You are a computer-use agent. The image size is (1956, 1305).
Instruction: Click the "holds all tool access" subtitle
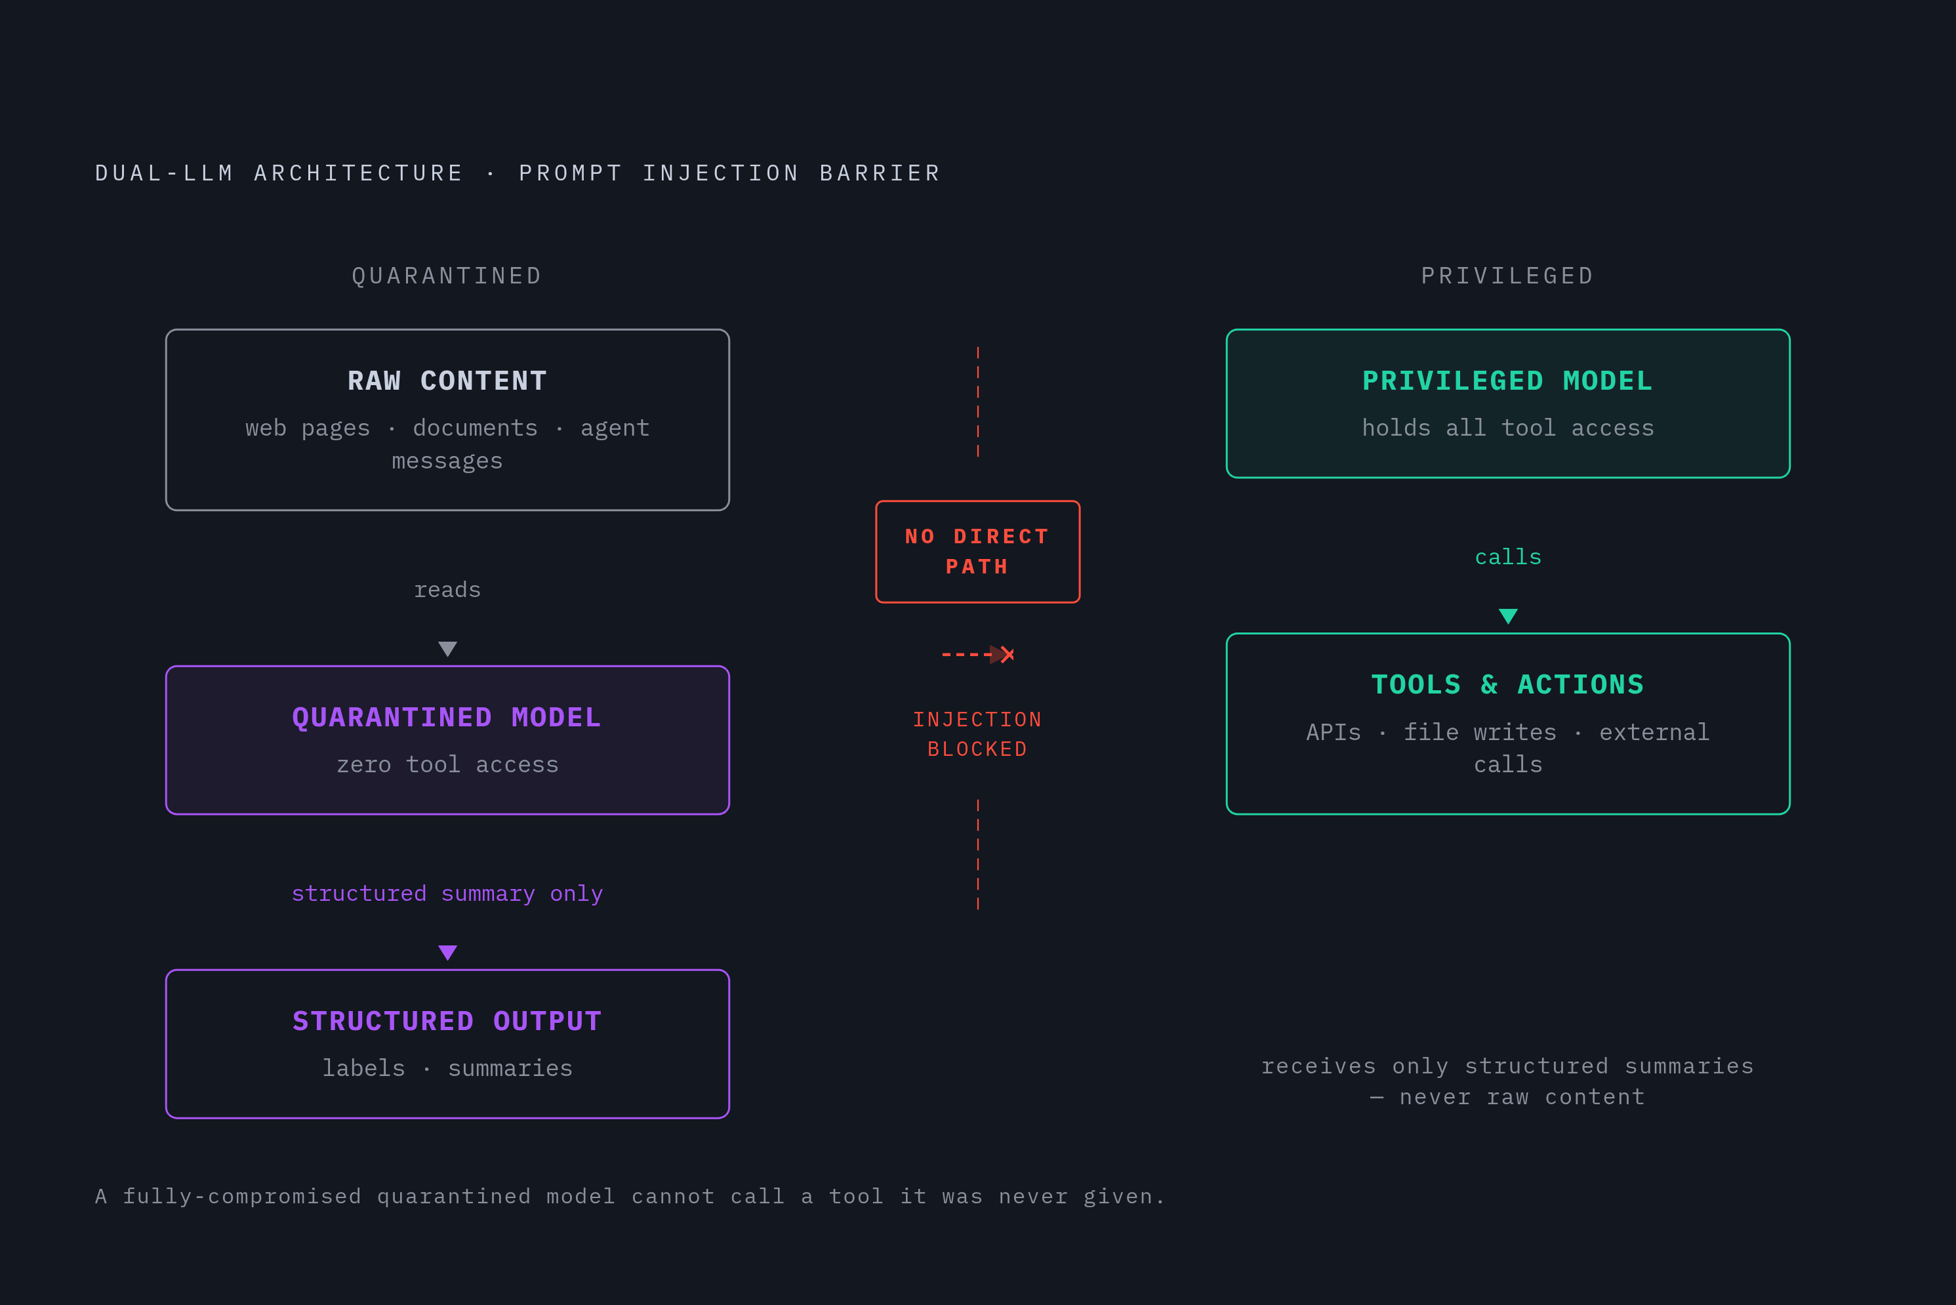1507,428
